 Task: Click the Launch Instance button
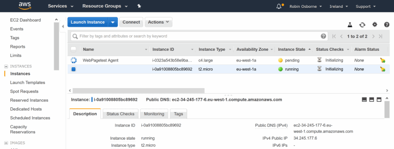[88, 22]
